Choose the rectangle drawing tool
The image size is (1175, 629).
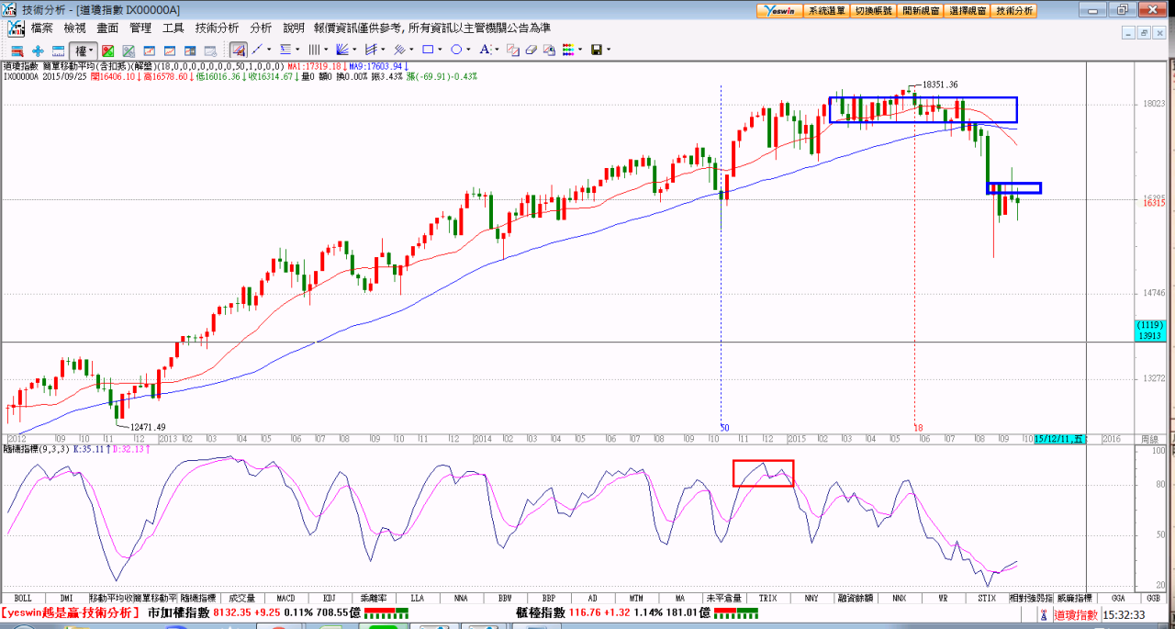(429, 50)
